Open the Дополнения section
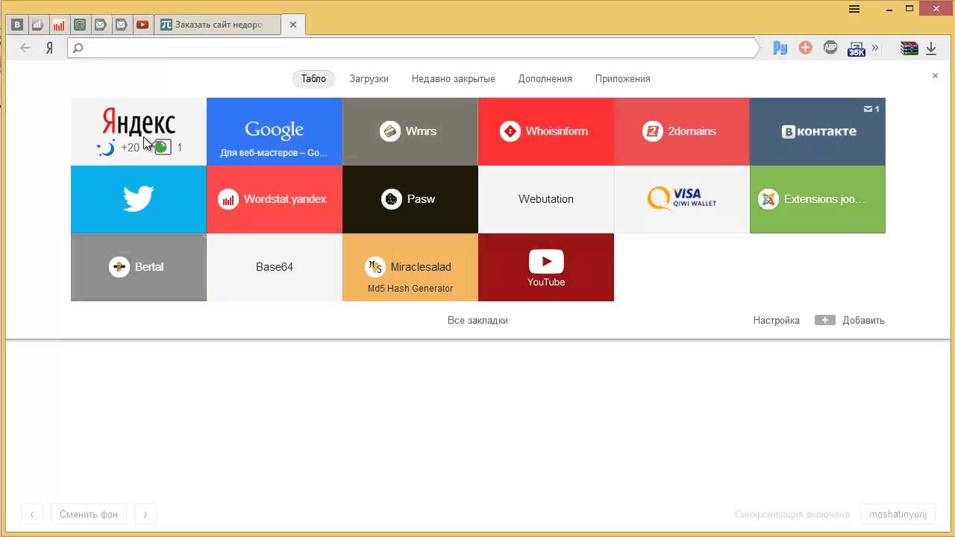955x537 pixels. click(x=545, y=78)
